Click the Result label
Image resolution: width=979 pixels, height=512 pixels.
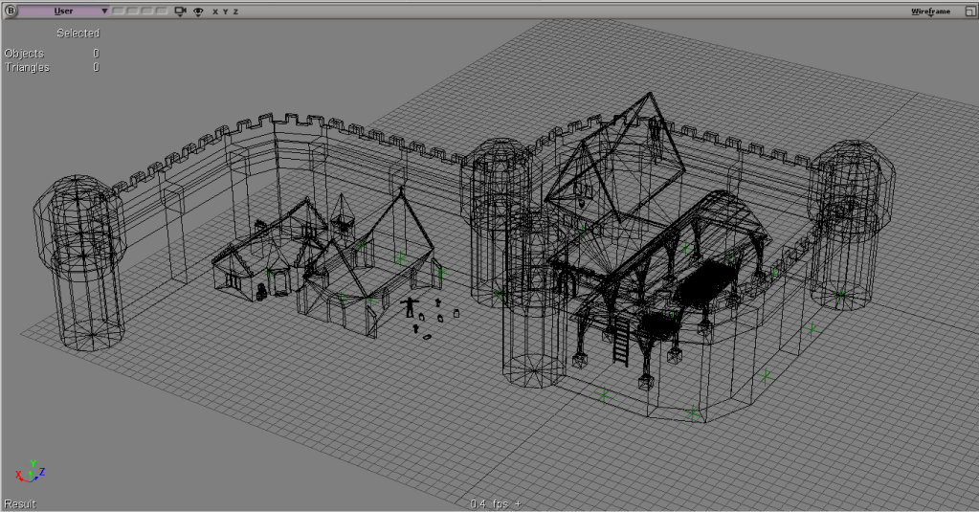coord(20,504)
